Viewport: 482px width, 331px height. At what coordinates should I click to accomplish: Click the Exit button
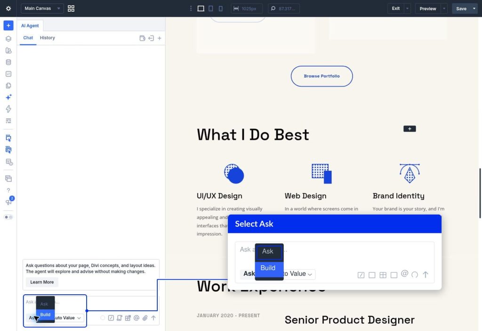click(395, 8)
